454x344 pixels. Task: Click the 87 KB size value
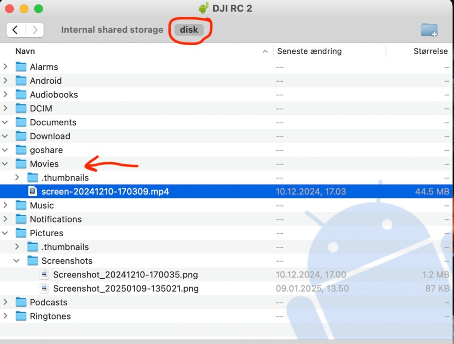(x=437, y=289)
